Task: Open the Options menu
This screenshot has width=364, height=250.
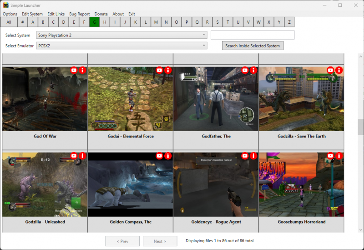Action: point(10,14)
